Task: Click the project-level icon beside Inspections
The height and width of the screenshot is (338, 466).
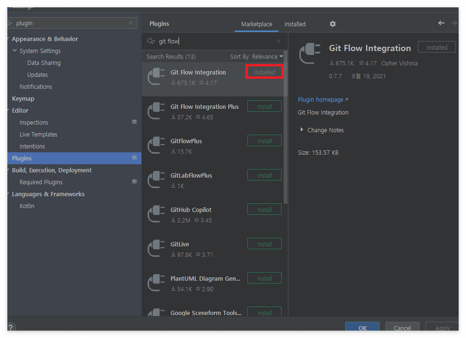Action: click(134, 122)
